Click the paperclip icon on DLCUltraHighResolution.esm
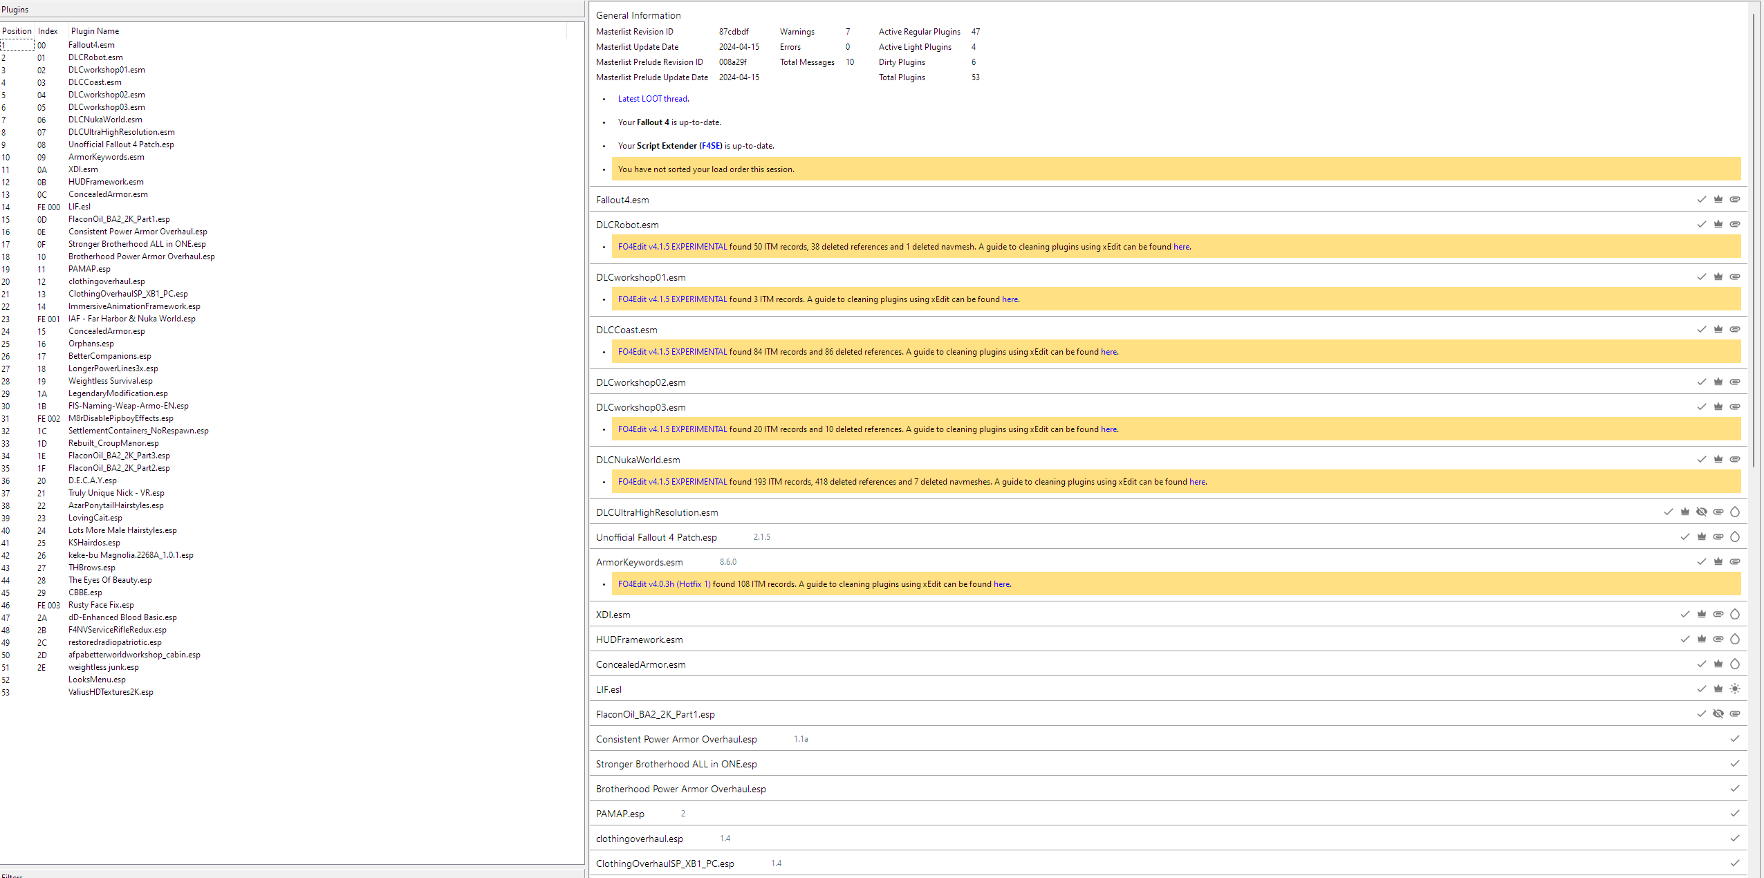Image resolution: width=1764 pixels, height=878 pixels. (1718, 512)
